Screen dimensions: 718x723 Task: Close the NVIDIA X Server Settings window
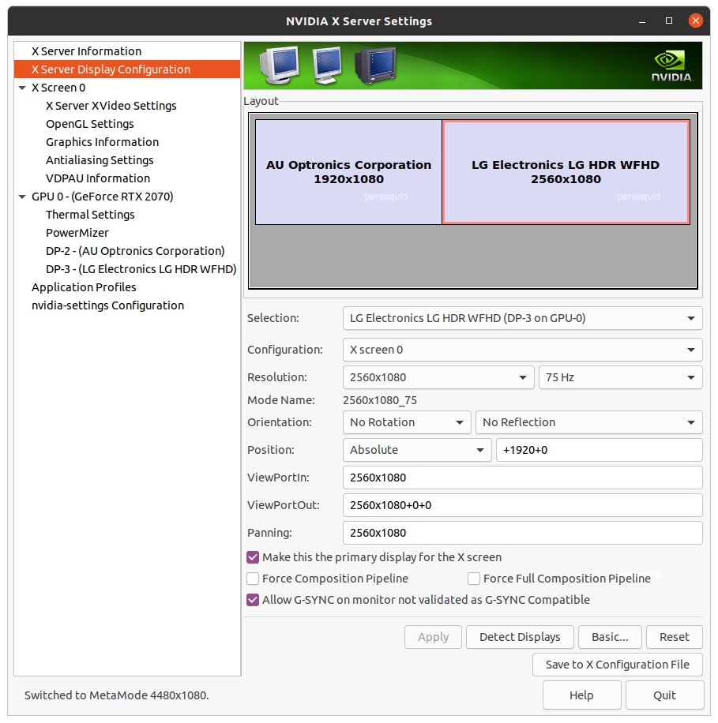695,21
